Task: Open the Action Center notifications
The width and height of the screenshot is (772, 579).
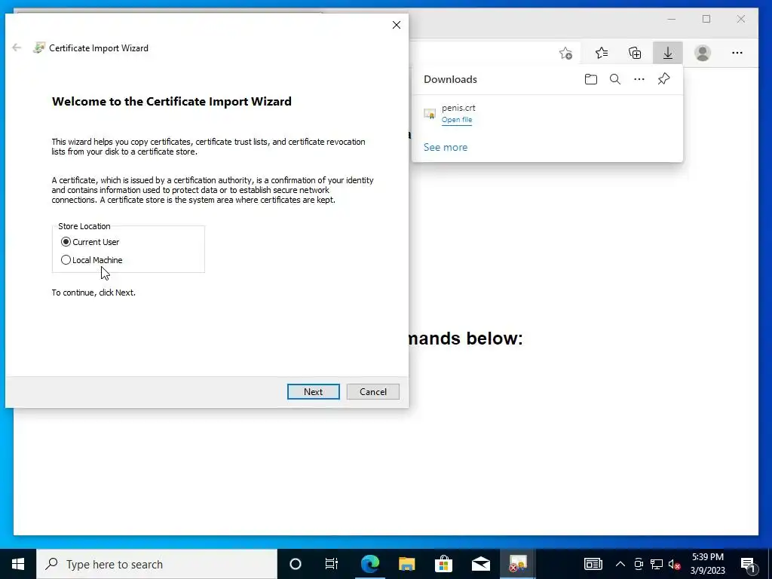Action: click(x=749, y=564)
